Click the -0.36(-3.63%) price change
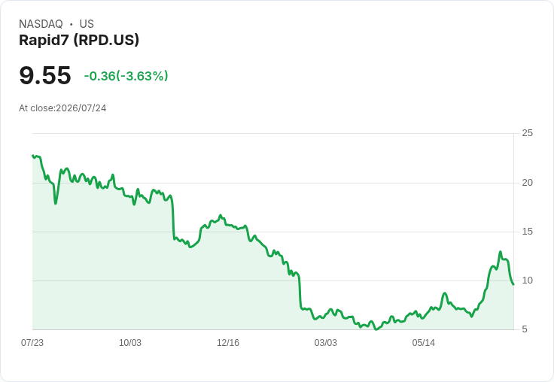The image size is (554, 382). pos(126,76)
